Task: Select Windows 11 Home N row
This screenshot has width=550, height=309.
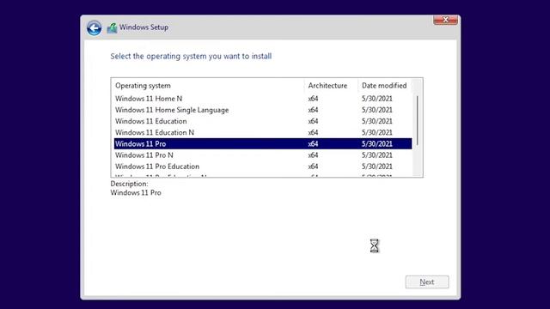Action: coord(263,99)
